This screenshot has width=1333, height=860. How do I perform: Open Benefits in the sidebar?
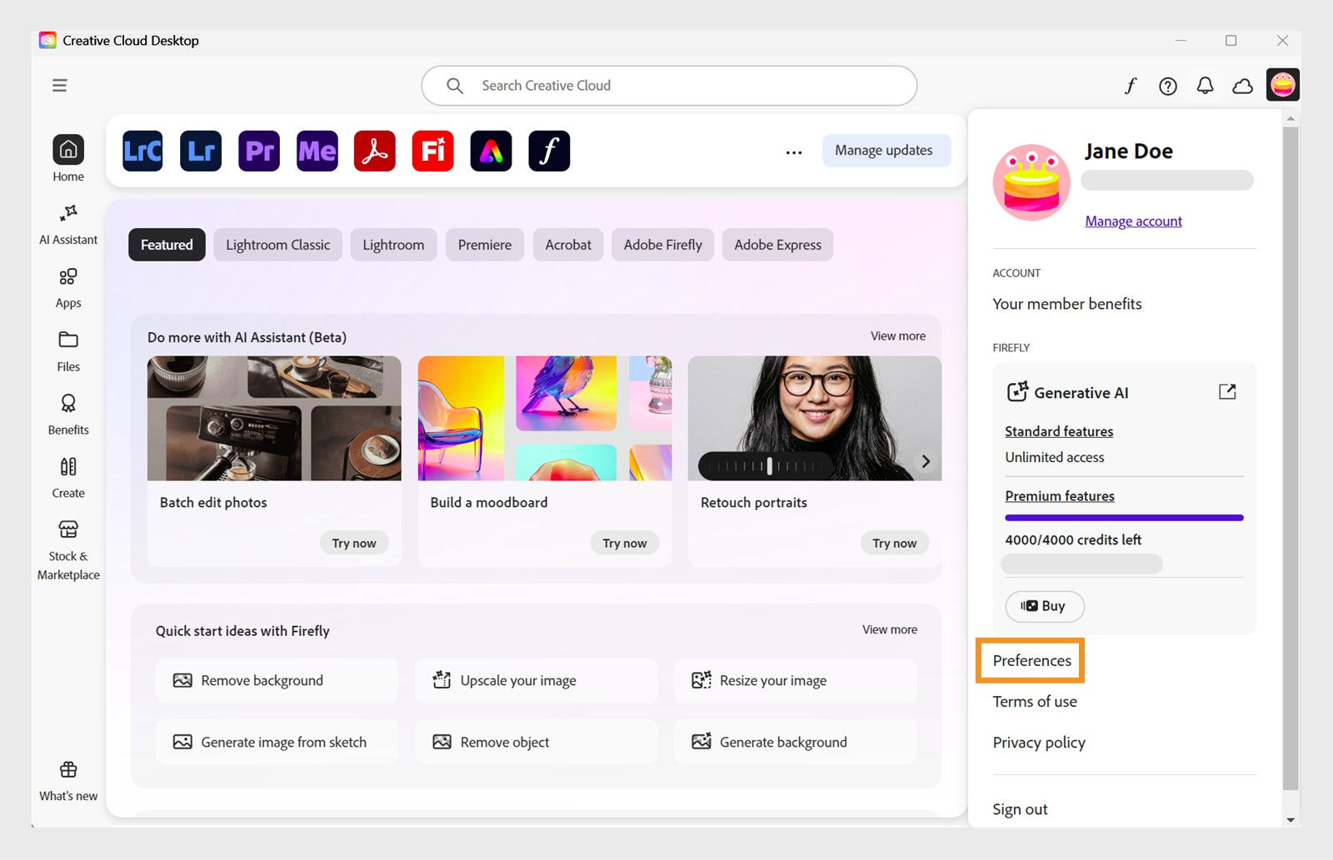[68, 415]
